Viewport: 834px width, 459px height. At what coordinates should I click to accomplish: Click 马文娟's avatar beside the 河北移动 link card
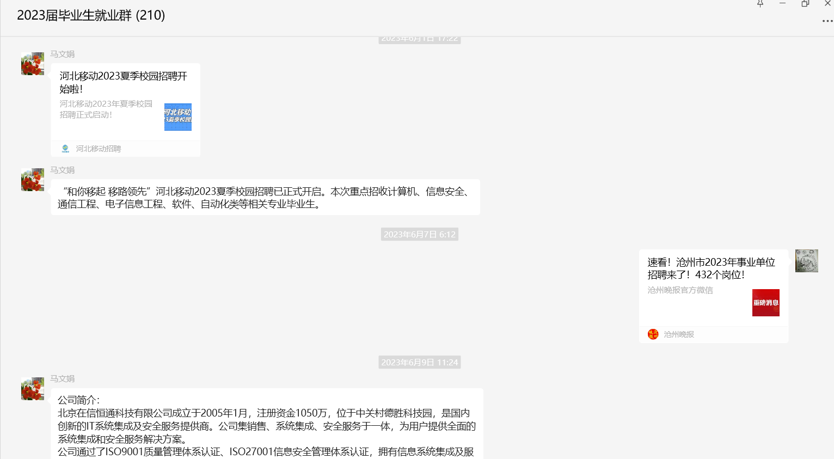pos(33,64)
